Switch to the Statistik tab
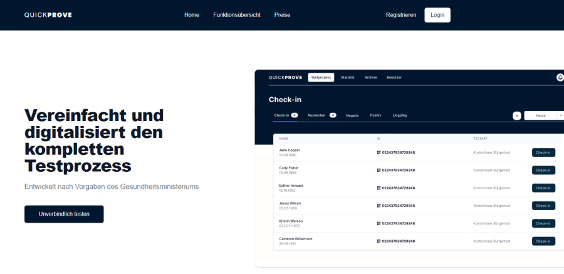Viewport: 564px width, 274px height. (347, 77)
